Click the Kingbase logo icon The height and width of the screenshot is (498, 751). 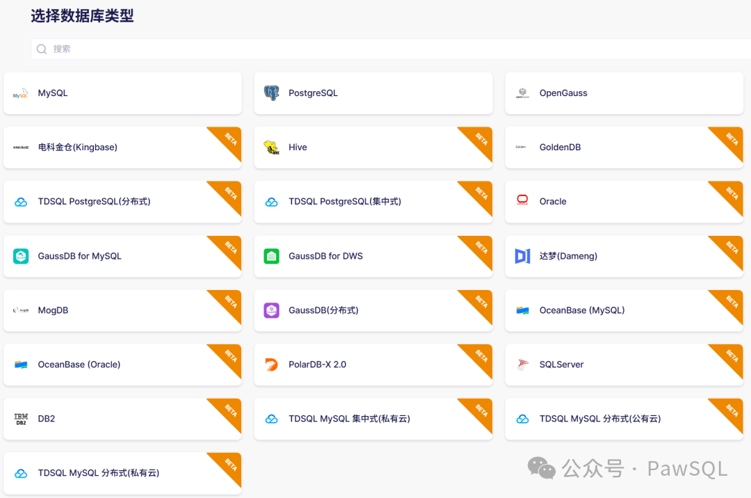[21, 147]
